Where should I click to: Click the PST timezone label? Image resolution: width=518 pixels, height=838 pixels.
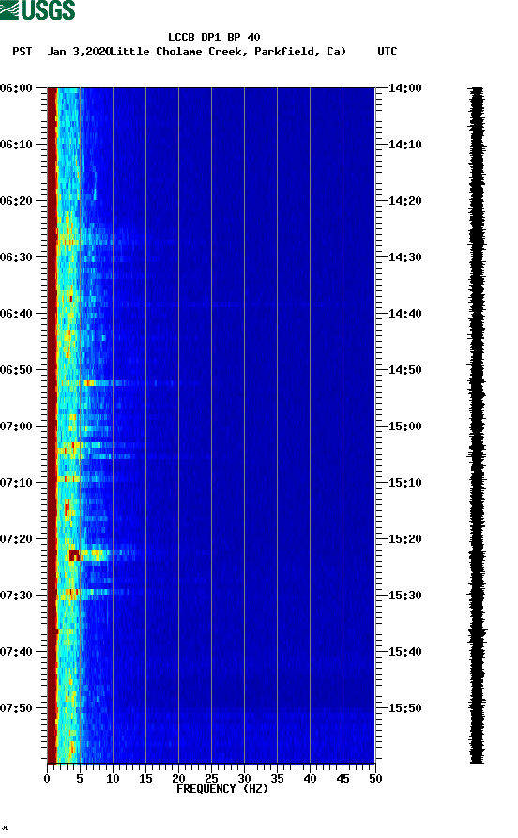[23, 52]
